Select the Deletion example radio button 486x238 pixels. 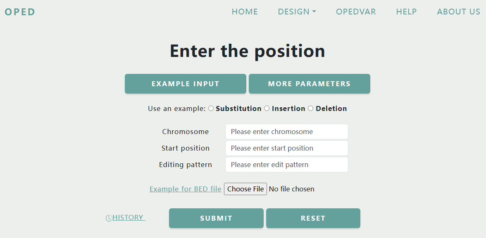311,108
